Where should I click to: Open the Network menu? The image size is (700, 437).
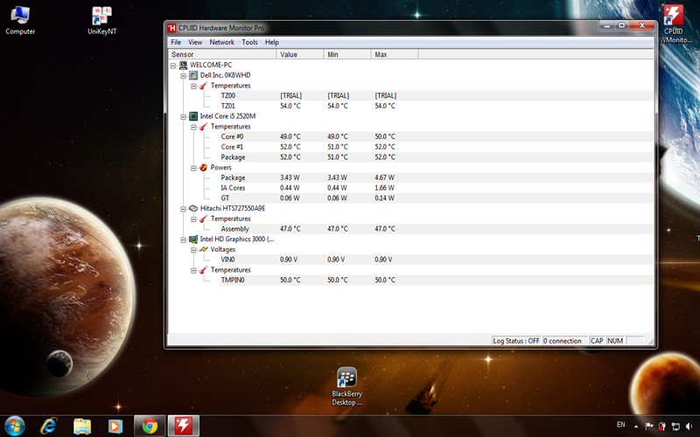[222, 42]
